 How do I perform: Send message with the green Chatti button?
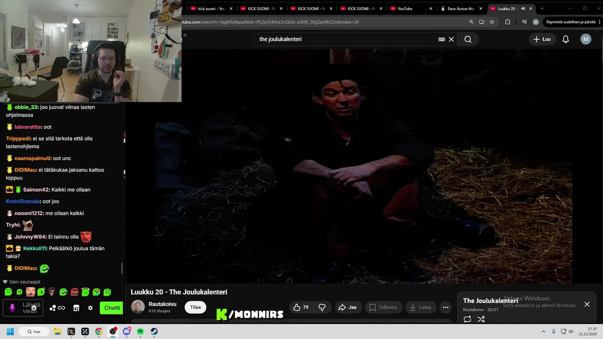coord(112,308)
